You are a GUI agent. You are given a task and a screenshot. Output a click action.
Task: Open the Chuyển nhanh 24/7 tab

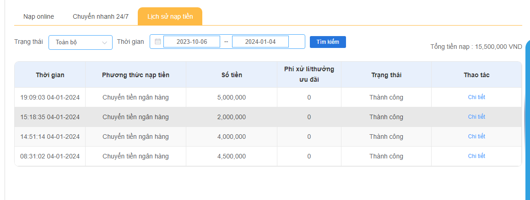click(101, 16)
